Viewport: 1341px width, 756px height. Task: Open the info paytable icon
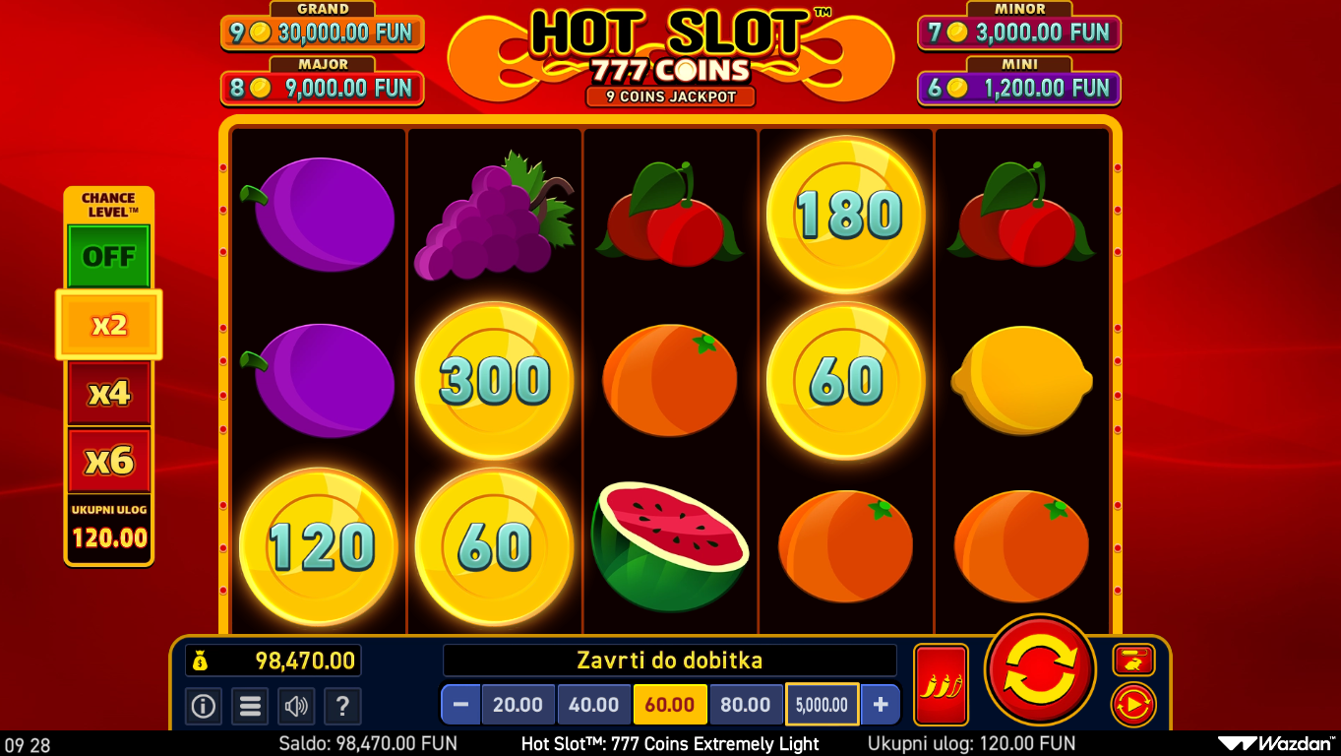(x=204, y=706)
